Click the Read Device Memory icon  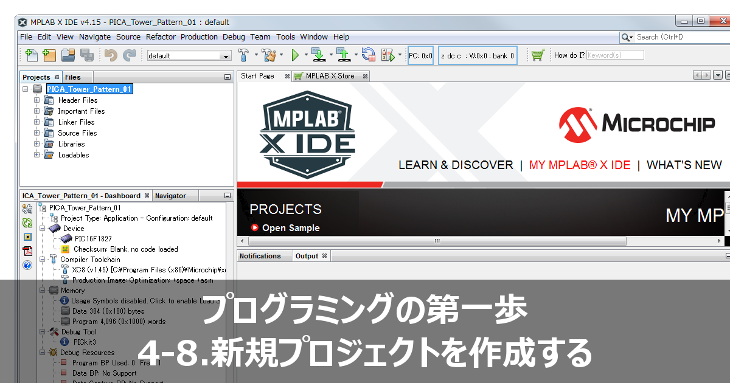pos(344,55)
